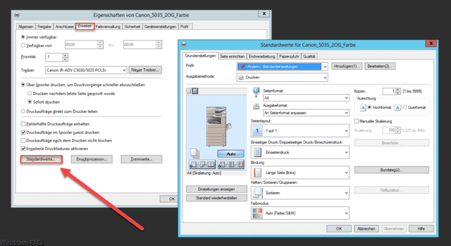
Task: Open Bindung Lange Seite dropdown
Action: (300, 173)
